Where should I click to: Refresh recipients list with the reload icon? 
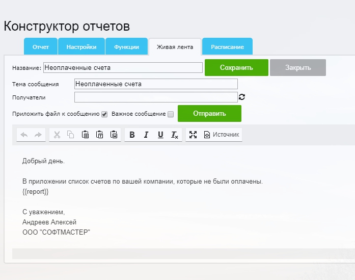tap(242, 97)
